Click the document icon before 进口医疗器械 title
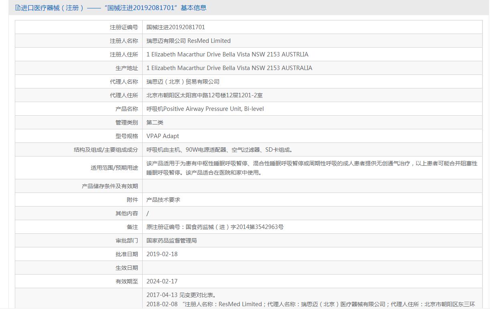Screen dimensions: 490x309 click(18, 8)
